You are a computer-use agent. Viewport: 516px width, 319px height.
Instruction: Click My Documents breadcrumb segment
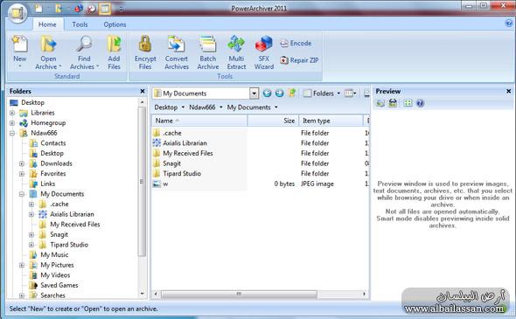pyautogui.click(x=248, y=107)
